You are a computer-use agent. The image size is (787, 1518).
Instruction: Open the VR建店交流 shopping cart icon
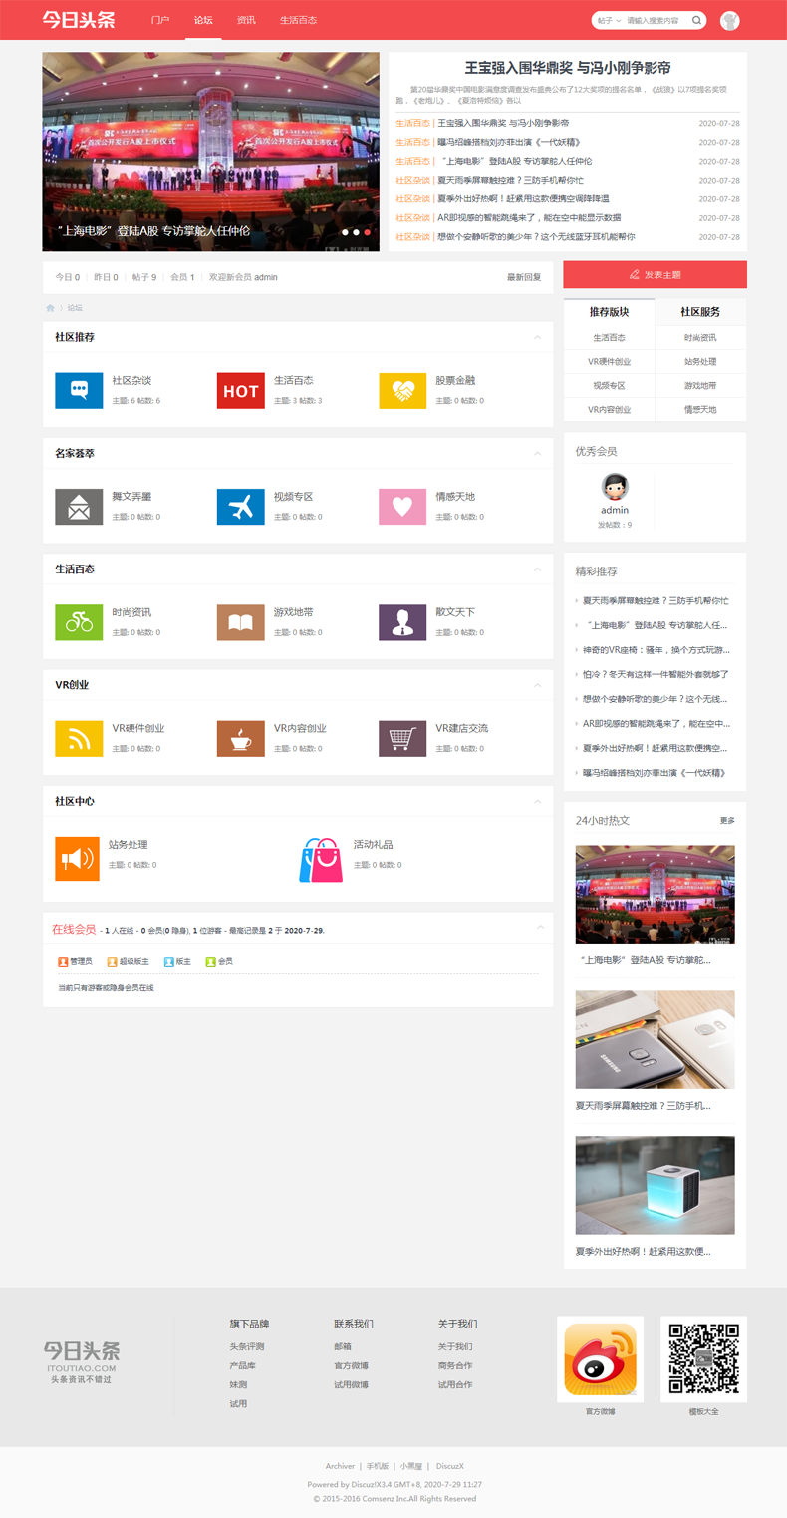pos(402,738)
